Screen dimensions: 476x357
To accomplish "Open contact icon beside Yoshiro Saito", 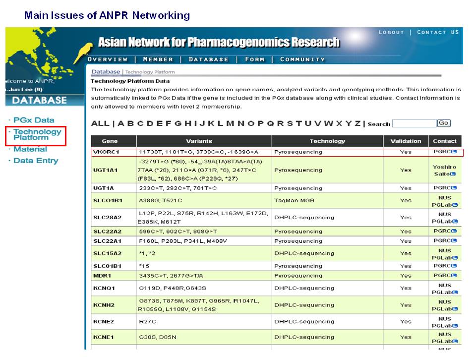I will [x=453, y=174].
